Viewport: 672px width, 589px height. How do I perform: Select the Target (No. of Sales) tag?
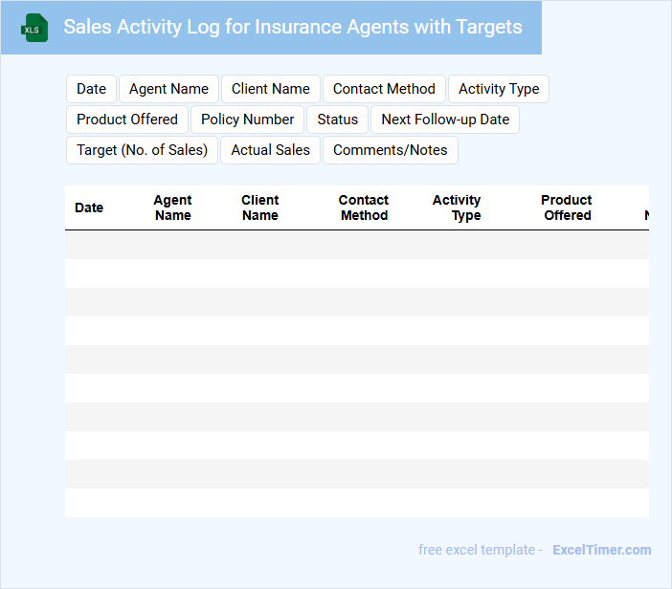tap(142, 150)
